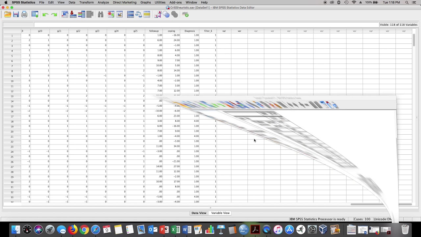Open the Data menu
This screenshot has width=421, height=237.
pos(72,2)
